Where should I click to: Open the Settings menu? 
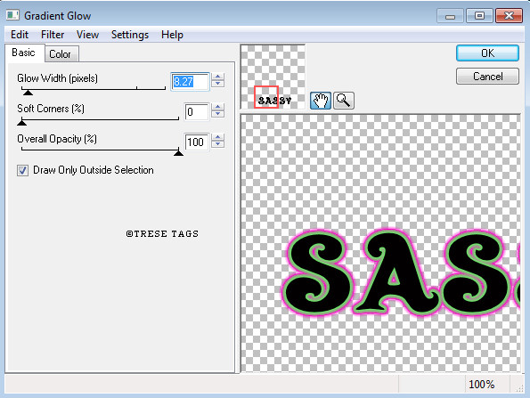130,35
